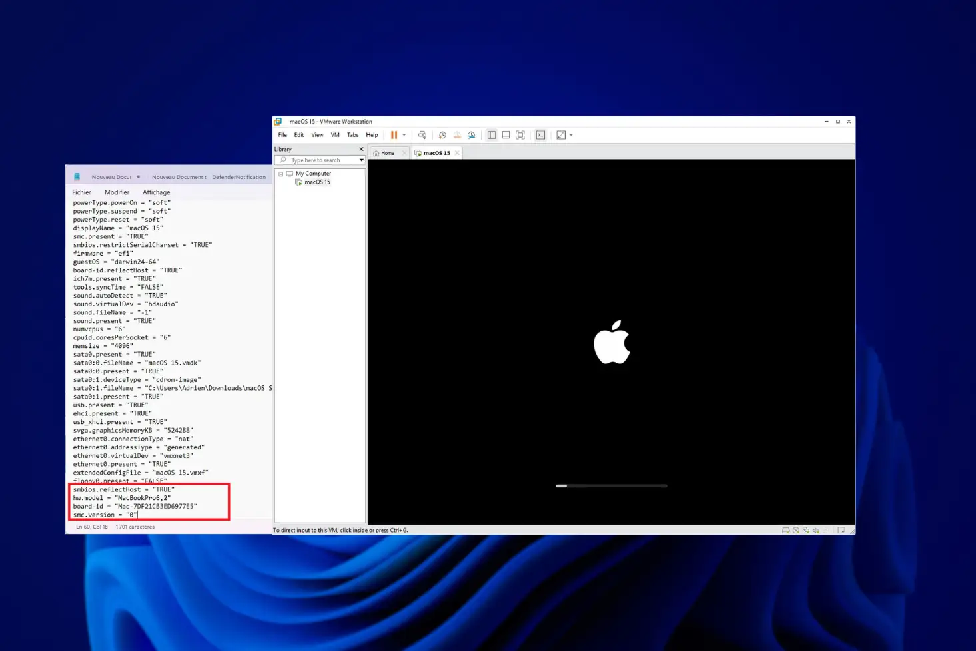This screenshot has height=651, width=976.
Task: Click the line smc.version = "0"
Action: tap(105, 515)
